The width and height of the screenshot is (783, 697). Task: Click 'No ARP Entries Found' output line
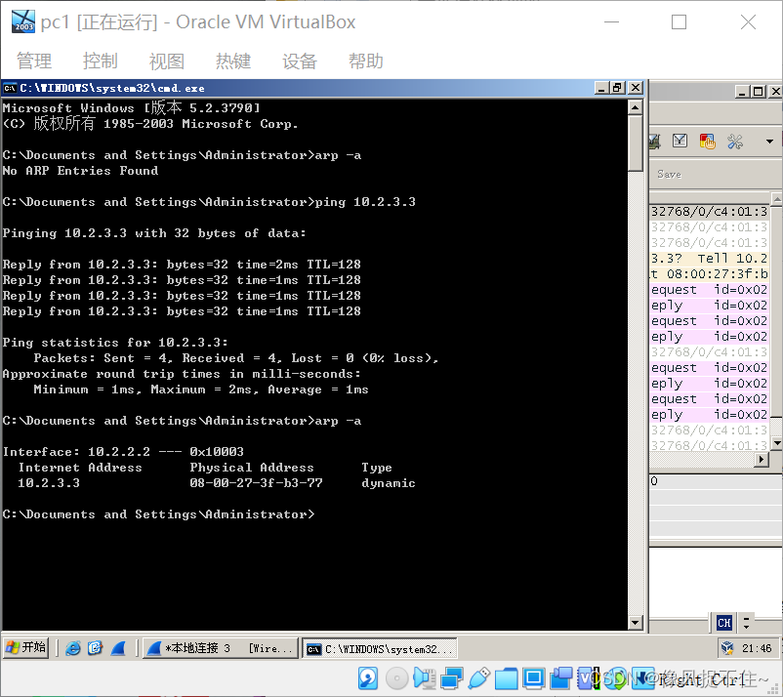(x=80, y=171)
